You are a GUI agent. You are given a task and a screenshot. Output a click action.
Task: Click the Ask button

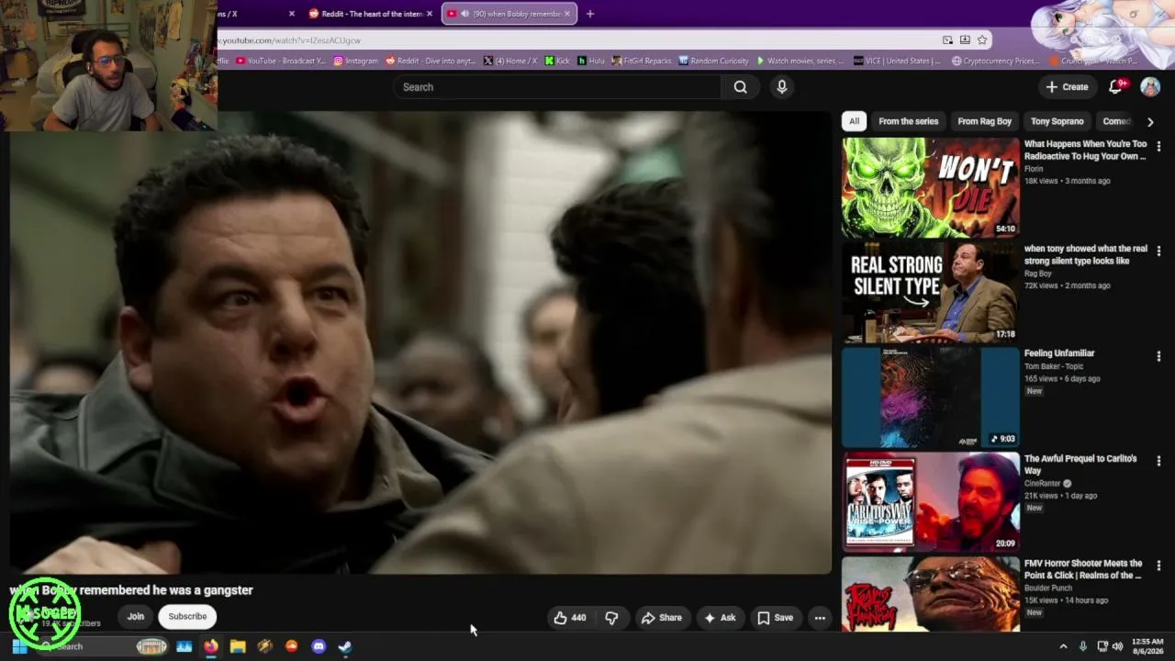(x=720, y=618)
